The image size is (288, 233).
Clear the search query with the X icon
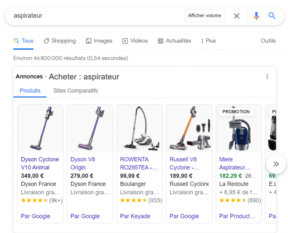[x=237, y=15]
